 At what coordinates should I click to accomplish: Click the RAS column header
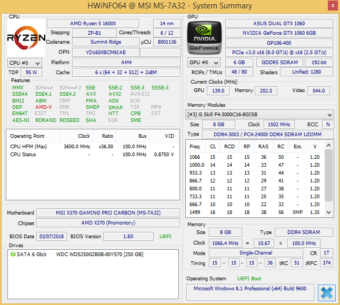[x=263, y=147]
